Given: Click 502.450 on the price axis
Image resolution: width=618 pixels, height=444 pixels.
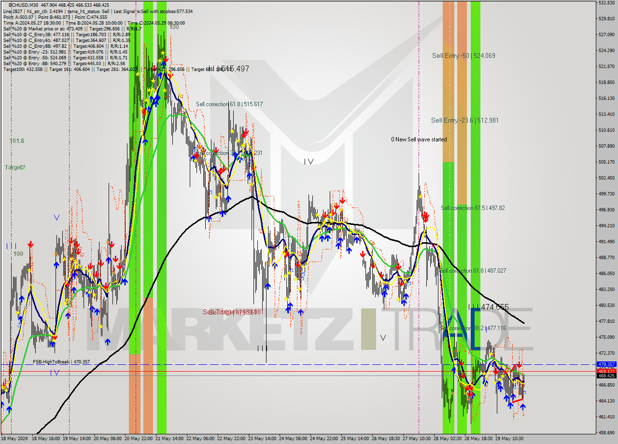Looking at the screenshot, I should pos(606,178).
